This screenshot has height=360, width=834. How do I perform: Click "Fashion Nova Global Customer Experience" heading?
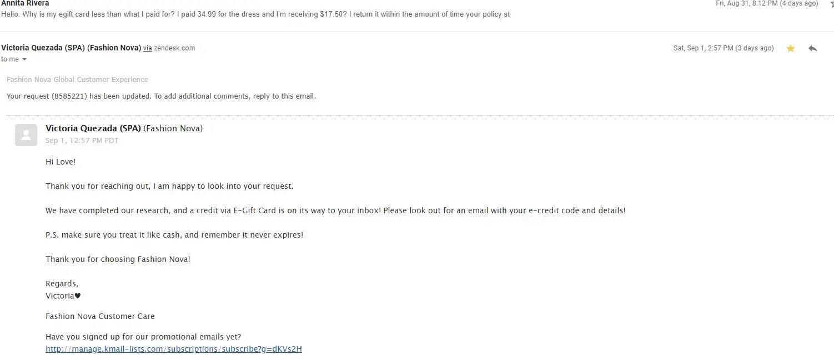tap(77, 80)
